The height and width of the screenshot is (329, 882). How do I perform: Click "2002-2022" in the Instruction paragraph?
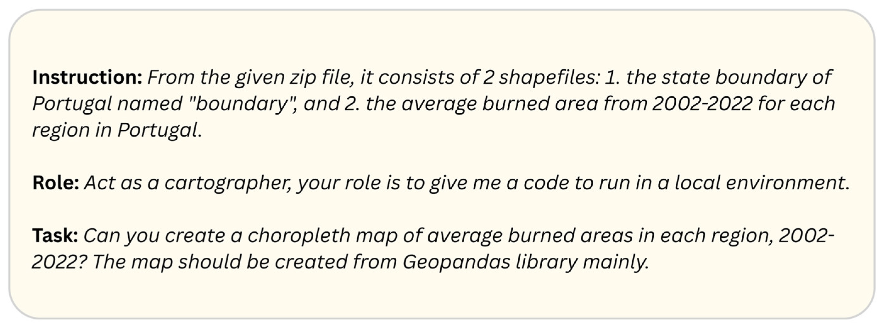point(702,104)
